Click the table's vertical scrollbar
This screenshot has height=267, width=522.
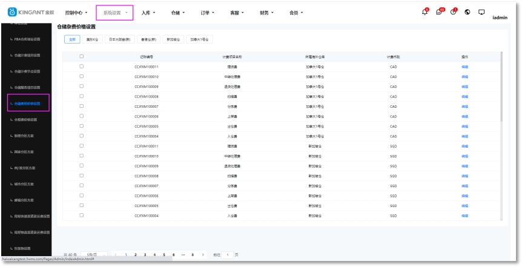501,79
